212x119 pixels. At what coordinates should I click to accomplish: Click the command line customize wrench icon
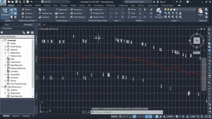[x=88, y=112]
